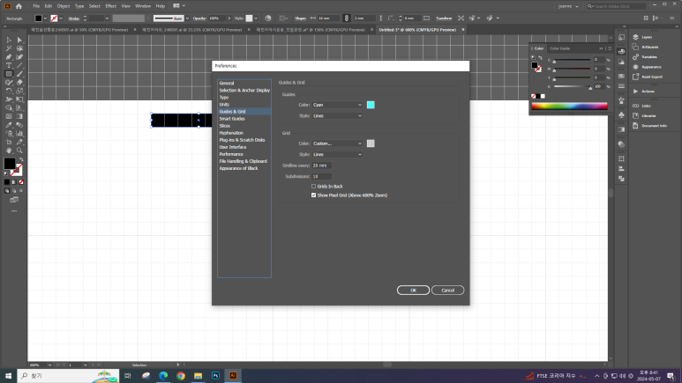Click the Swap Fill and Stroke arrow
Screen dimensions: 682x383
(21, 159)
